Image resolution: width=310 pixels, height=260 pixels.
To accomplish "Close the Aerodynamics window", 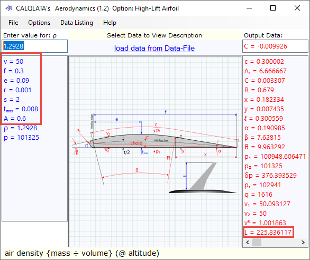I will point(297,8).
